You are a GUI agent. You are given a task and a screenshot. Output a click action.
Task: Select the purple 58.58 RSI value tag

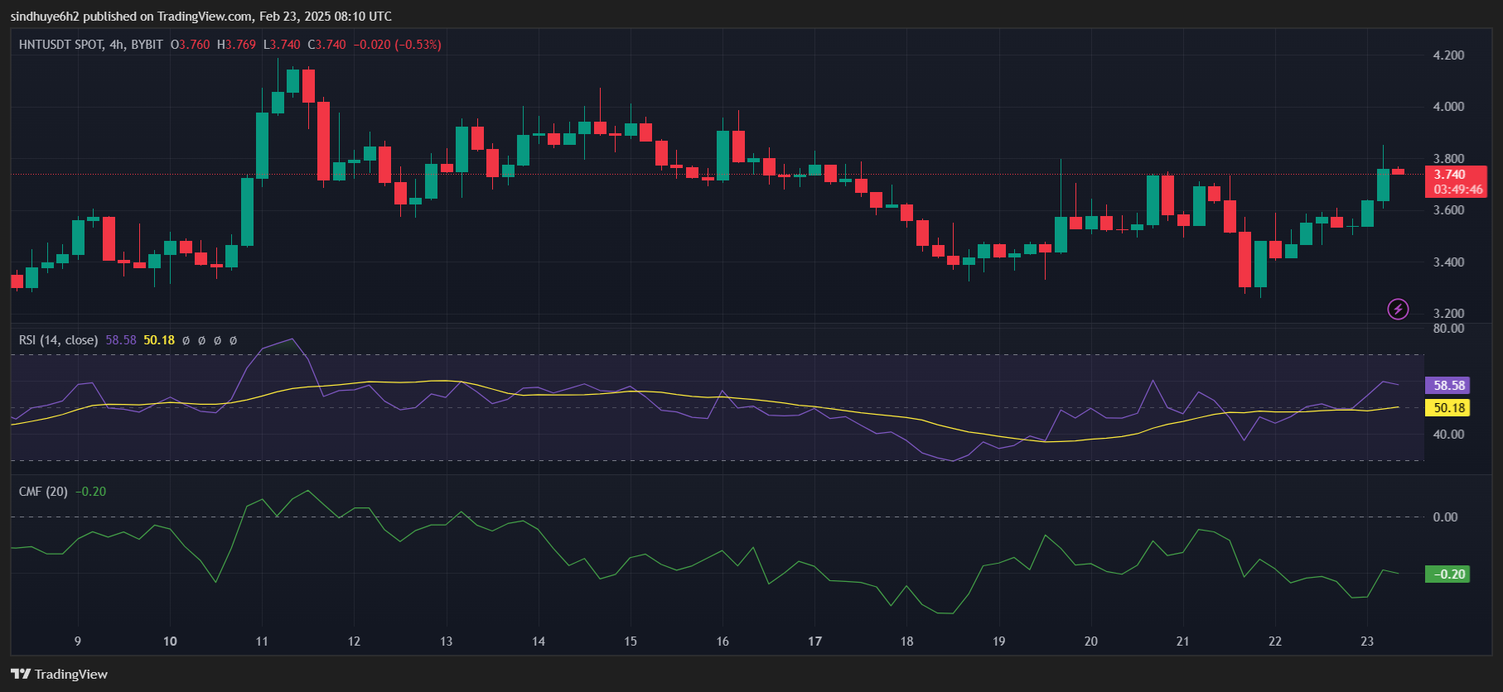tap(1449, 385)
